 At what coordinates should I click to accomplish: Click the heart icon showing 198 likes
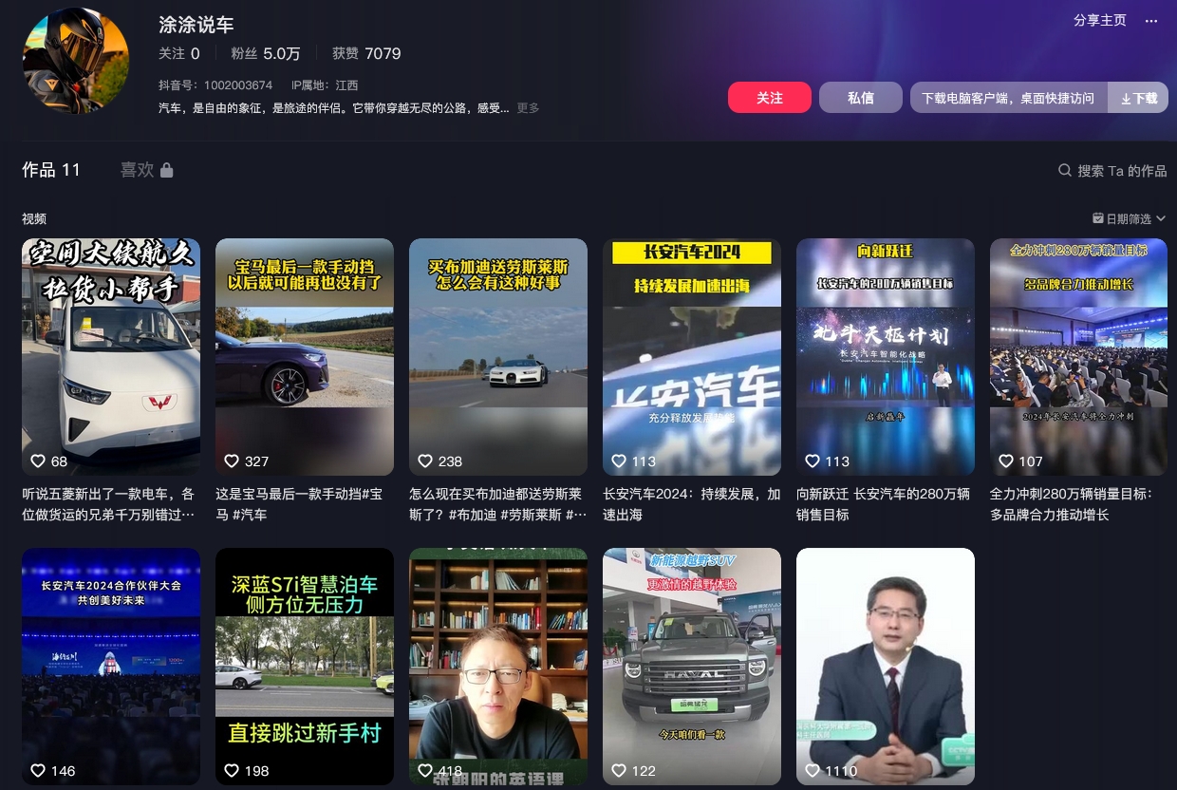tap(232, 770)
